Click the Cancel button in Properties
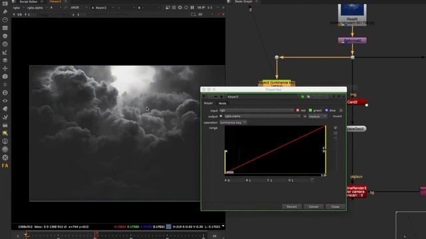The image size is (426, 239). 314,206
